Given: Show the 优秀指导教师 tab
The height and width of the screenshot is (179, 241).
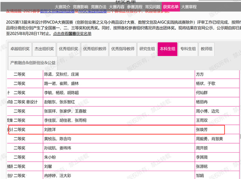Looking at the screenshot, I should click(123, 49).
